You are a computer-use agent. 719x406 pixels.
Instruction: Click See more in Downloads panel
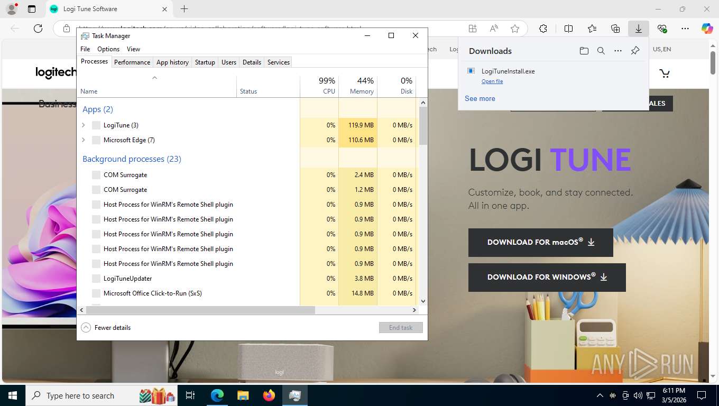[x=480, y=98]
